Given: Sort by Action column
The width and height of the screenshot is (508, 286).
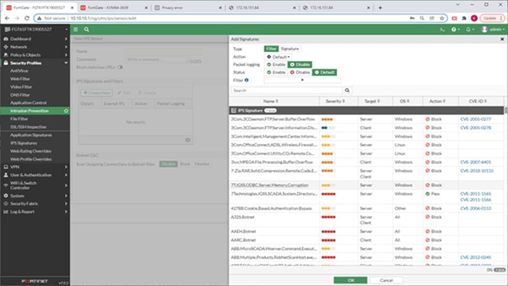Looking at the screenshot, I should coord(438,101).
